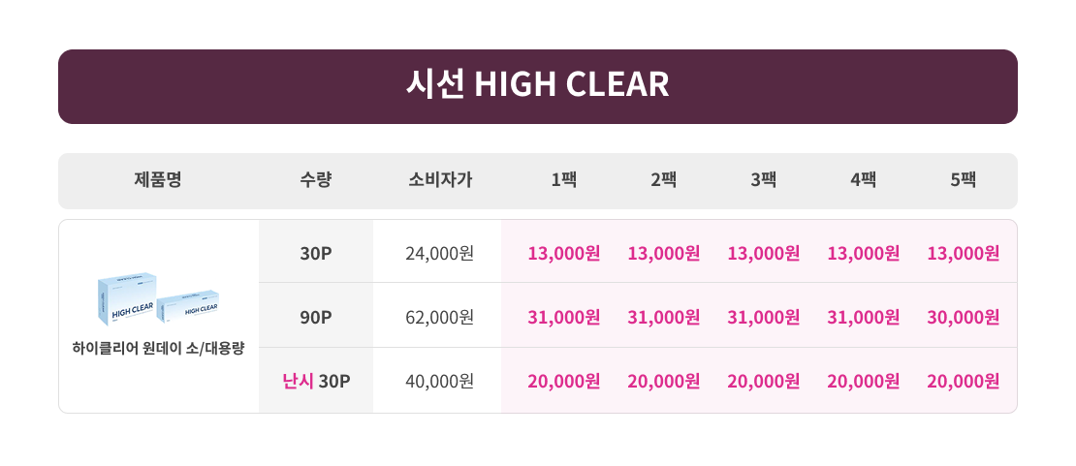Select the 제품명 column header

pos(158,180)
